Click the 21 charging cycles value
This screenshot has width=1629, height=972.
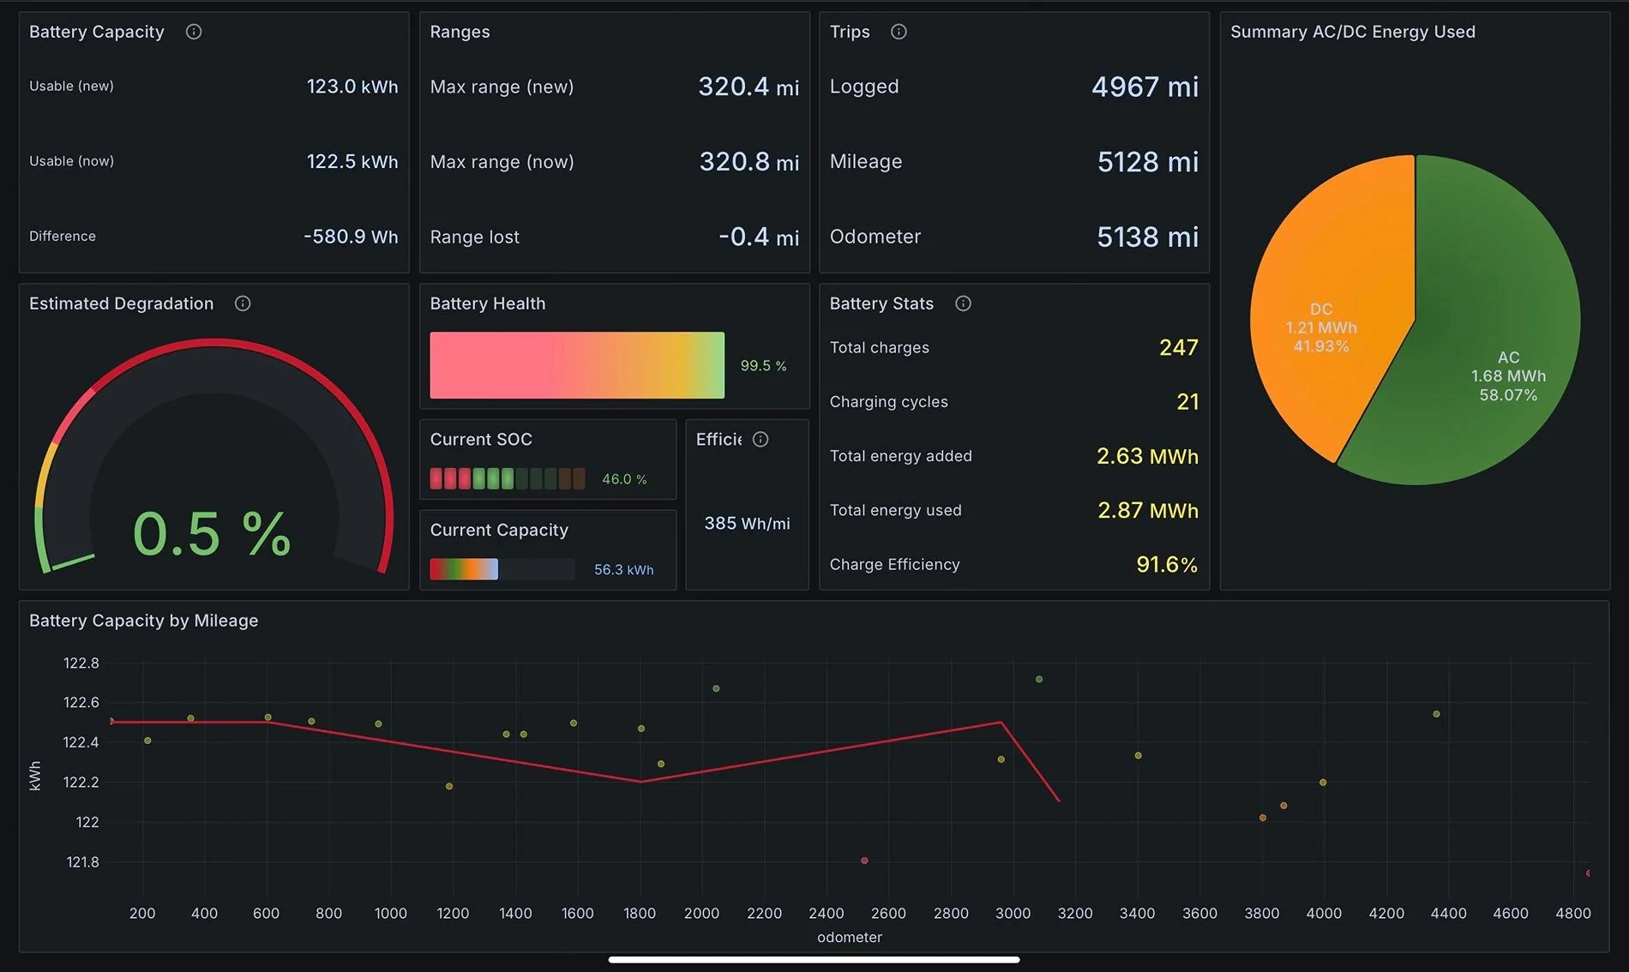click(1187, 401)
